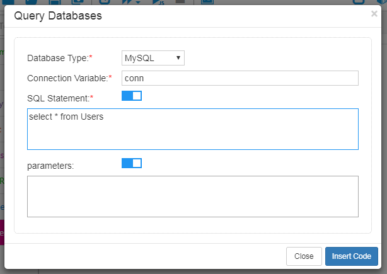387x274 pixels.
Task: Open the small run options arrow in the toolbar
Action: pyautogui.click(x=138, y=3)
